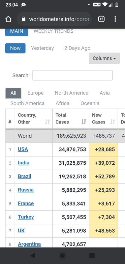125x264 pixels.
Task: Open the tab switcher showing 12 tabs
Action: pos(101,19)
